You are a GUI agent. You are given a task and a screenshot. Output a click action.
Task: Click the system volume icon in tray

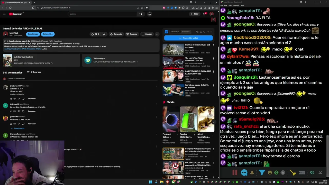[316, 182]
